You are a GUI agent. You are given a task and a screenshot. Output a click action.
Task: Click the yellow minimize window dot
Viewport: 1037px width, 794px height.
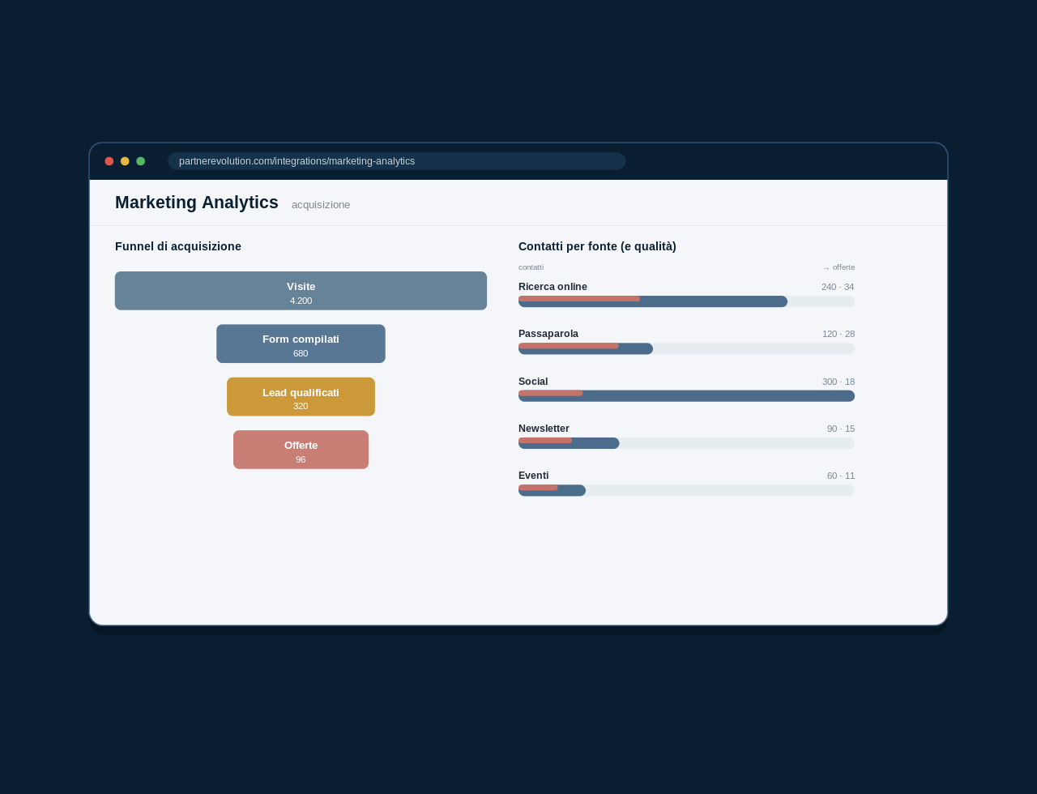tap(125, 161)
